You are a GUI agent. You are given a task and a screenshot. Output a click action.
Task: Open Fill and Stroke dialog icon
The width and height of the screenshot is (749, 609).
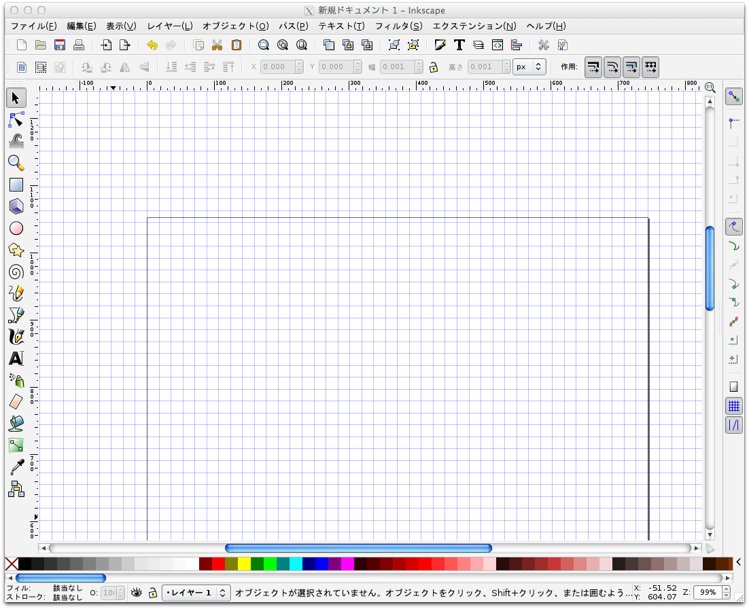pyautogui.click(x=440, y=45)
